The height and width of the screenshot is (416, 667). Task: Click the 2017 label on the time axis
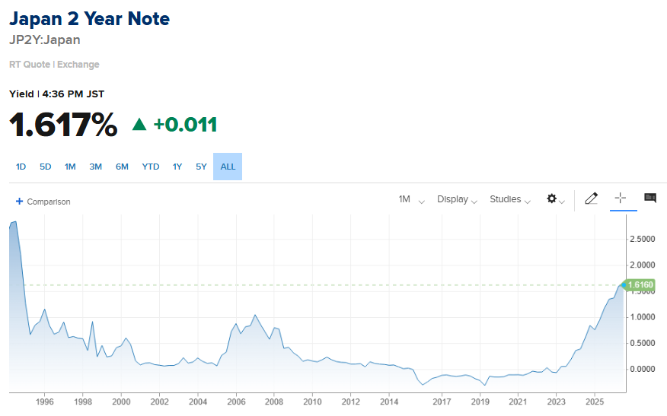coord(442,402)
